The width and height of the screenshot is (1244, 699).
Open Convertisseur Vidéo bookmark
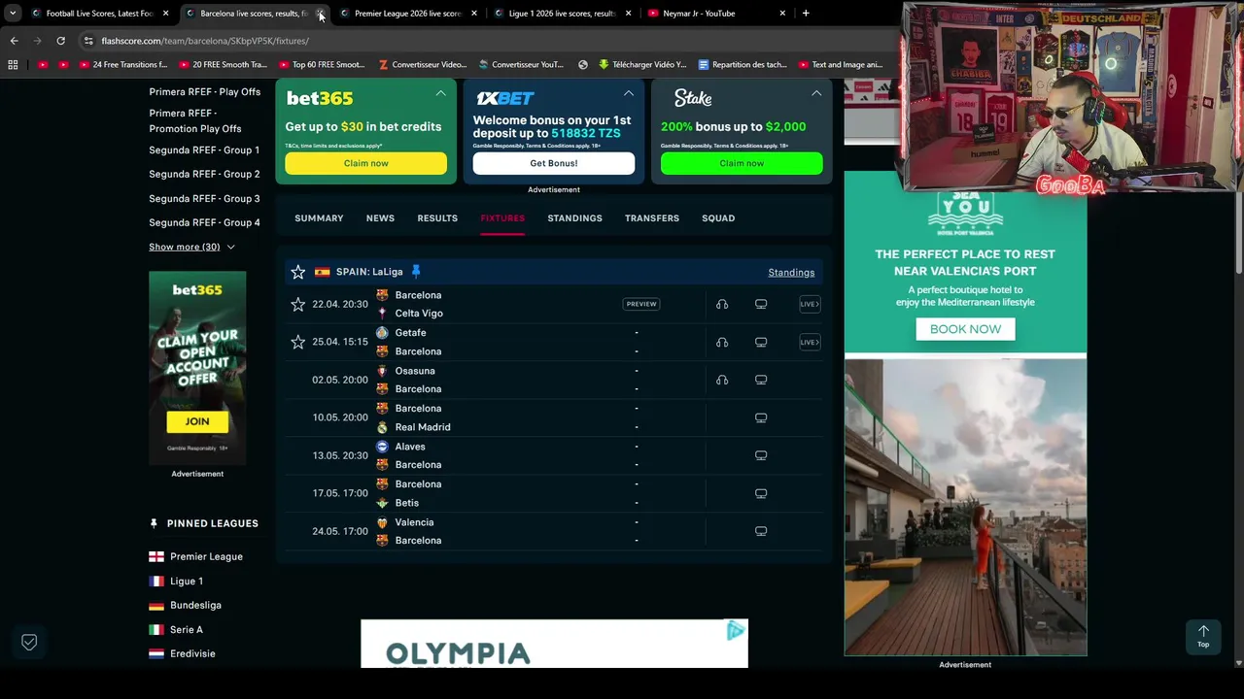[x=424, y=65]
